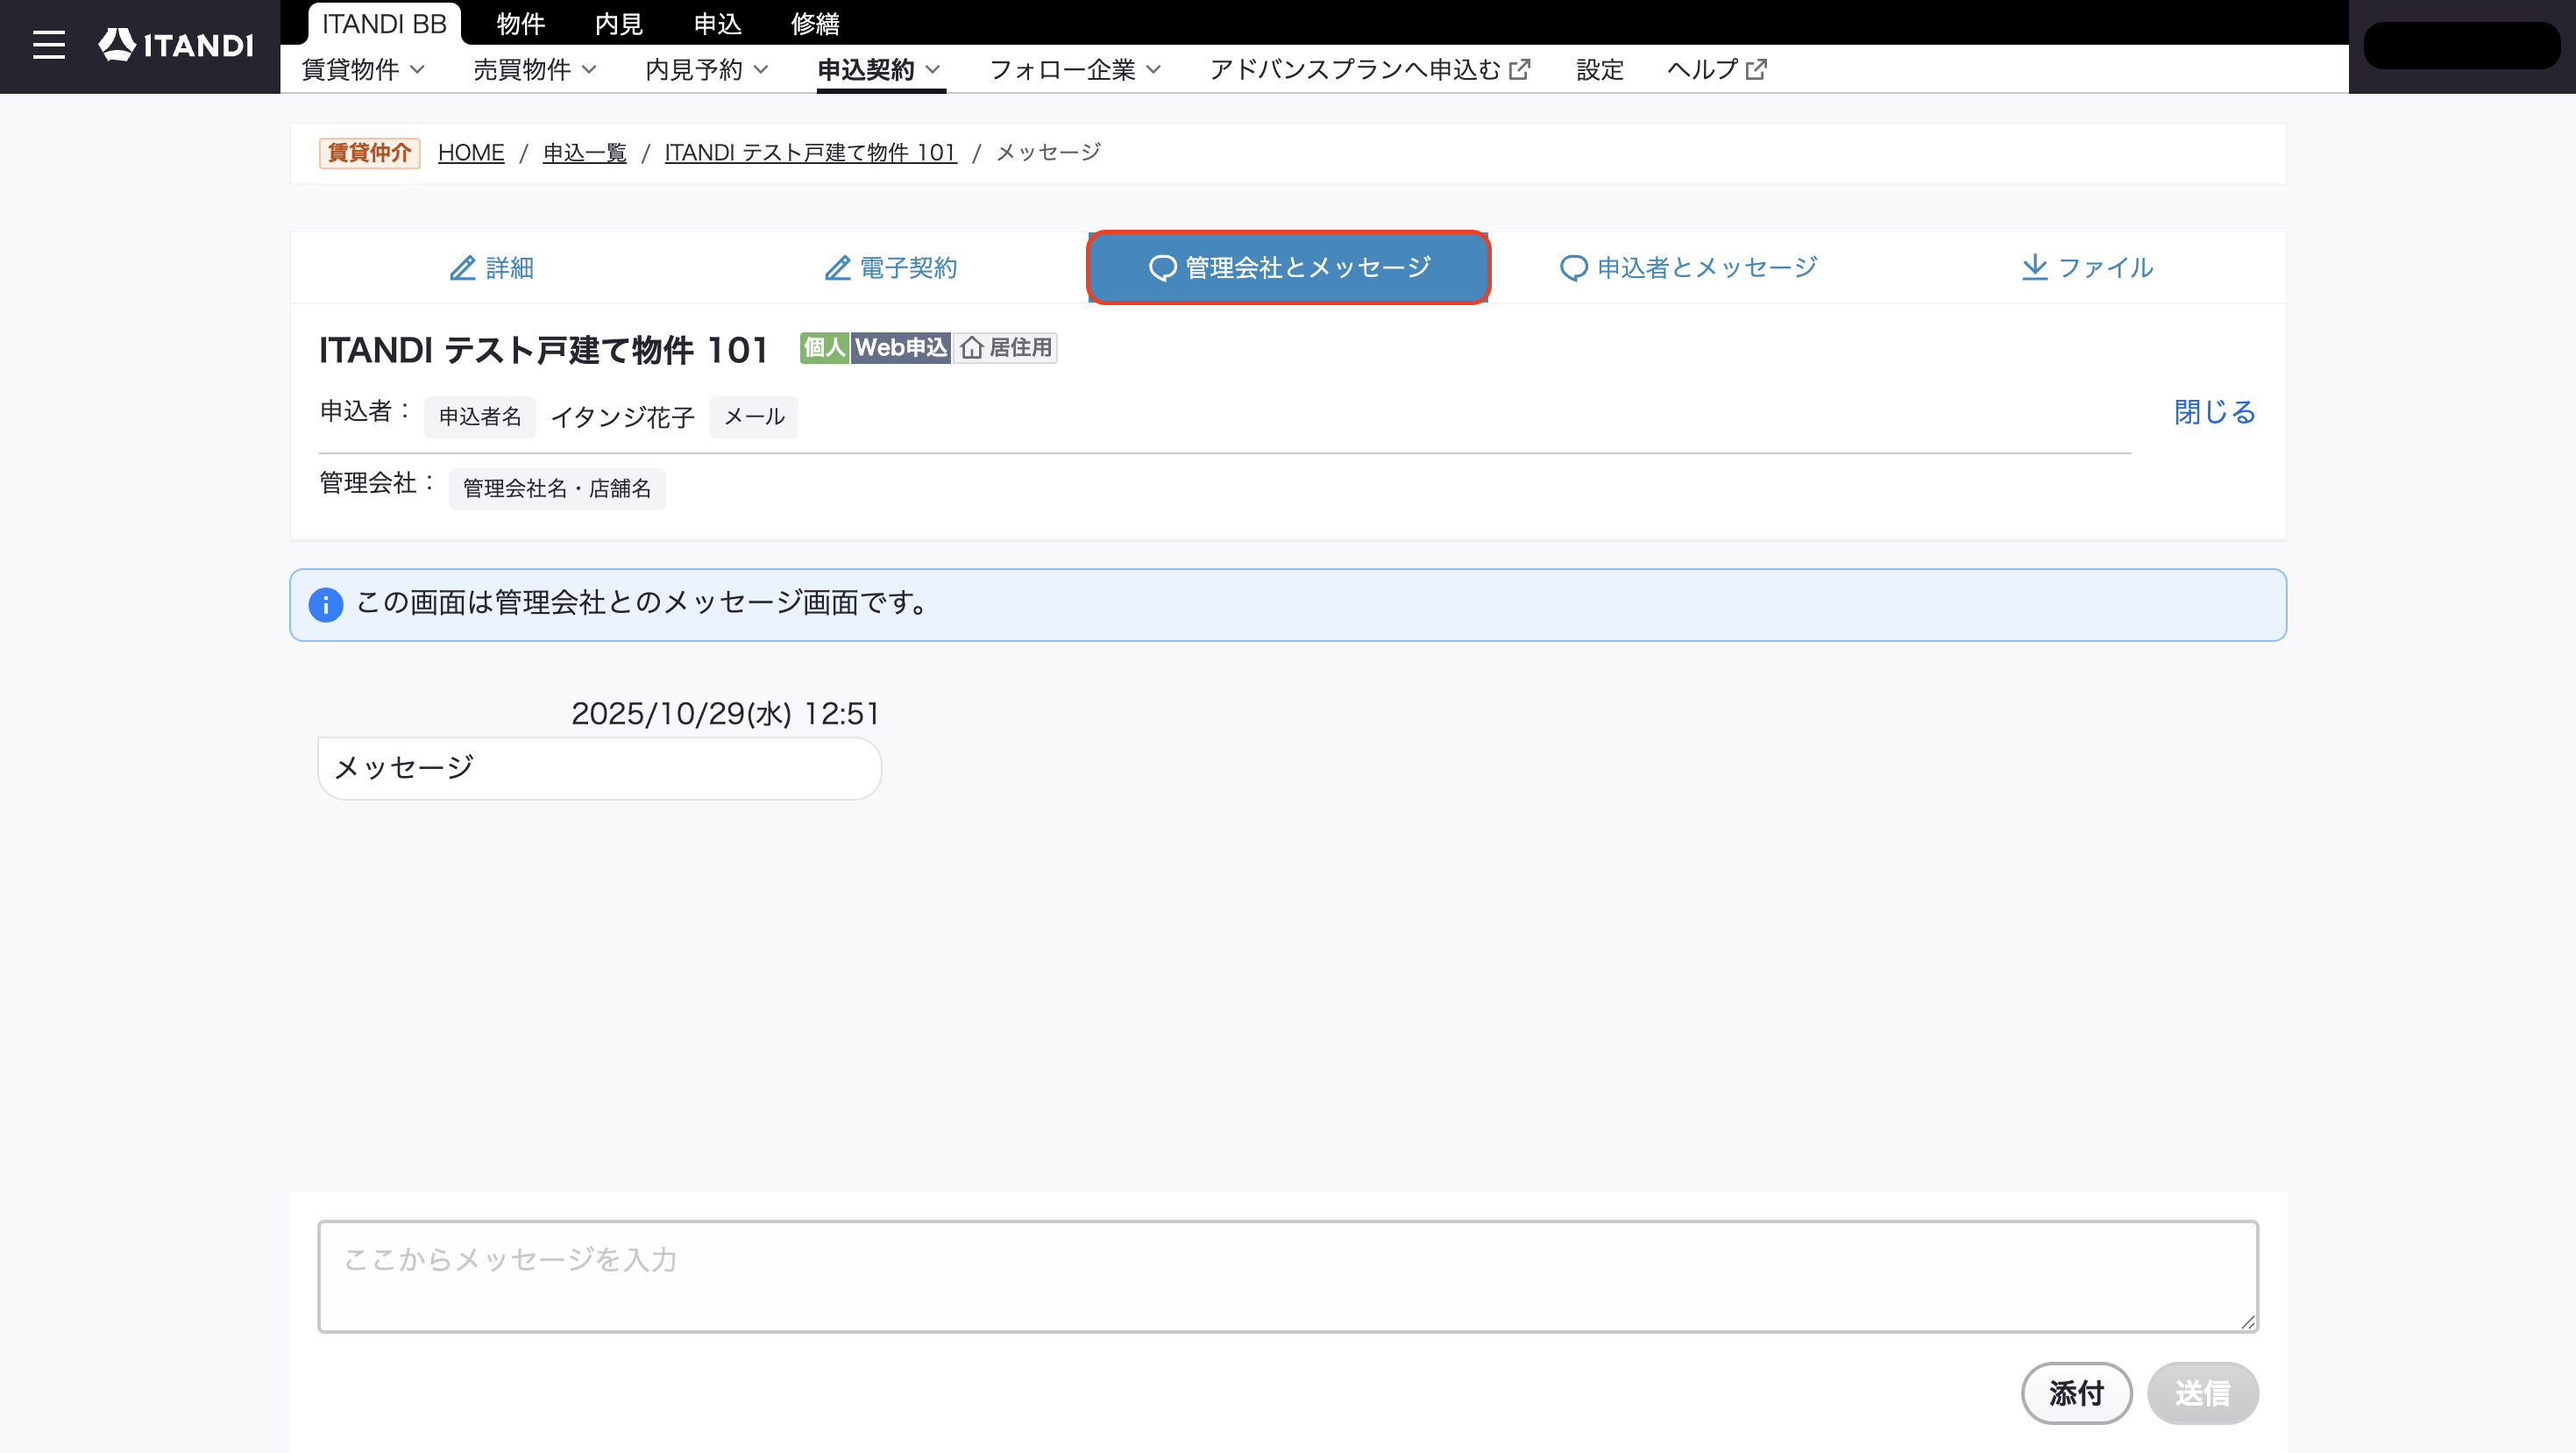Expand the 内見予約 dropdown menu
Image resolution: width=2576 pixels, height=1453 pixels.
(707, 69)
